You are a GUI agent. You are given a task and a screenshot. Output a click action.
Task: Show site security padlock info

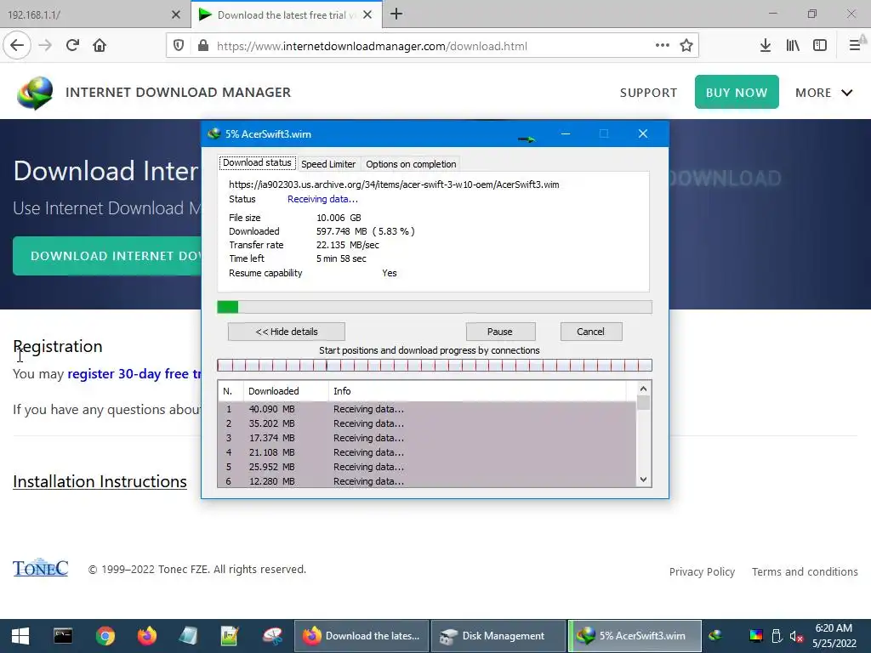[203, 46]
